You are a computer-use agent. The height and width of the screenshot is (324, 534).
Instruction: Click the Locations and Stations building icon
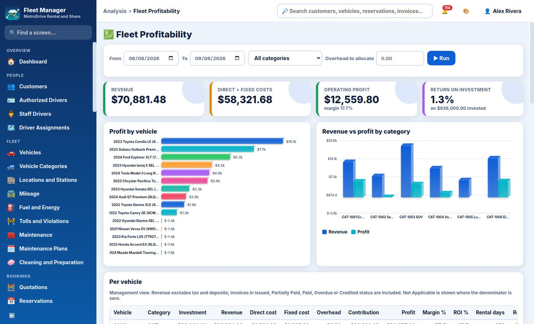point(11,180)
